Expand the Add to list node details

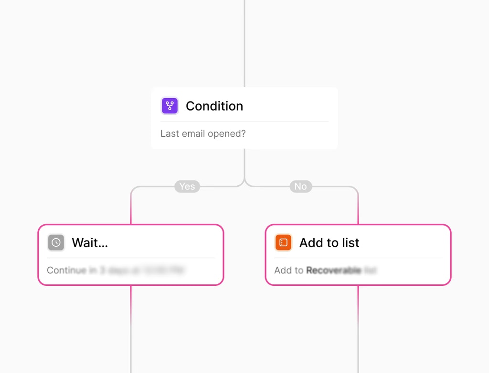coord(358,254)
